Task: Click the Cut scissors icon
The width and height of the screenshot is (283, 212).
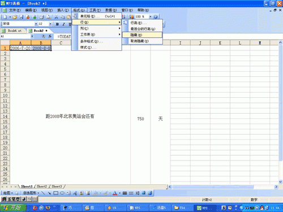Action: (x=56, y=17)
